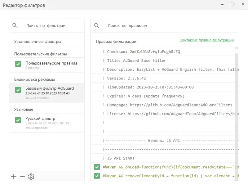Click the add filter plus icon
This screenshot has height=190, width=248.
[x=14, y=177]
